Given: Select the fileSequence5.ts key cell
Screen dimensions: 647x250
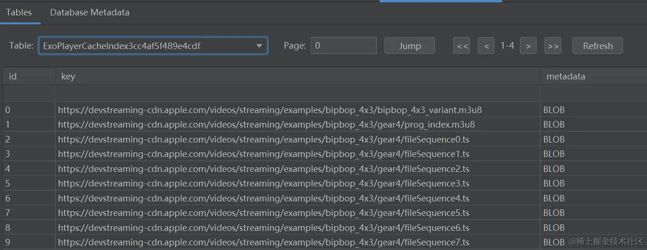Looking at the screenshot, I should tap(298, 213).
